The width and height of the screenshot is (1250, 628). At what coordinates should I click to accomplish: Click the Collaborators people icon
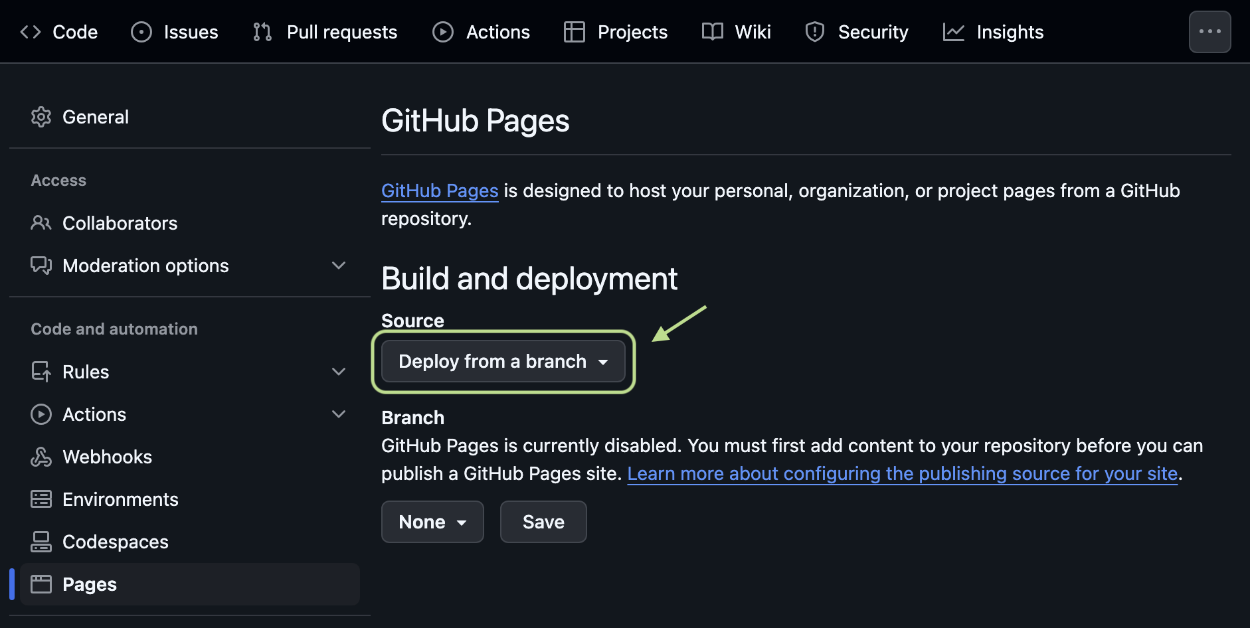pyautogui.click(x=41, y=223)
